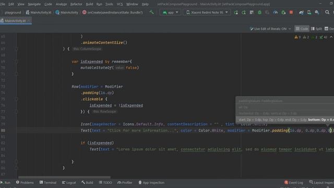Viewport: 334px width, 188px height.
Task: Open the TODO tool window
Action: pyautogui.click(x=105, y=182)
